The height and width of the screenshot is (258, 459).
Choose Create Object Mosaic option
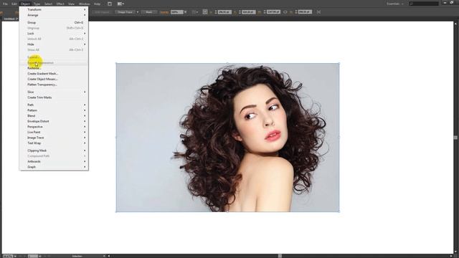pyautogui.click(x=54, y=80)
